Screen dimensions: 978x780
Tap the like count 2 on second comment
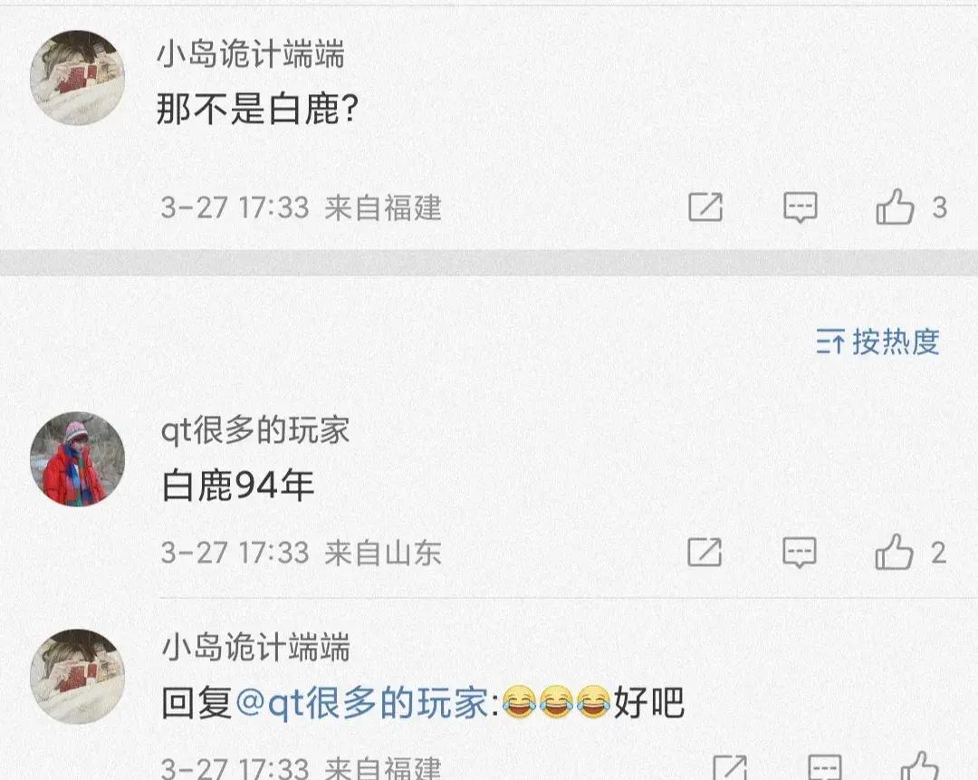point(938,553)
